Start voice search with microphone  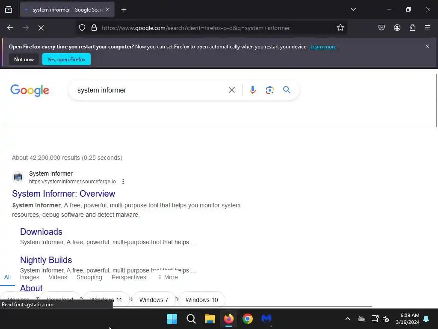click(252, 90)
